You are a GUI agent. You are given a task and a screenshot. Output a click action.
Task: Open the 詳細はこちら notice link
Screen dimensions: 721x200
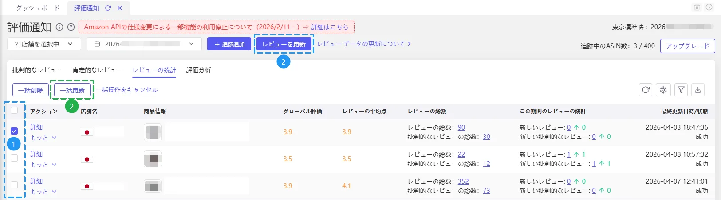point(330,27)
